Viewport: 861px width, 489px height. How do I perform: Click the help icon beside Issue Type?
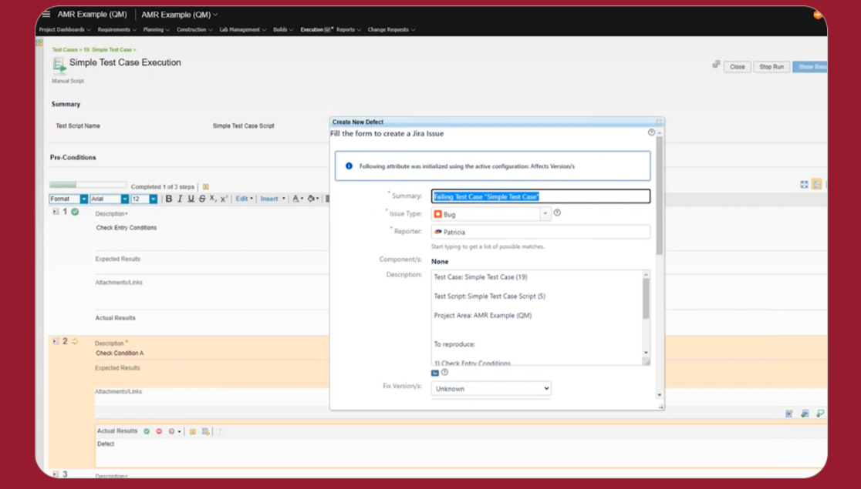coord(557,213)
